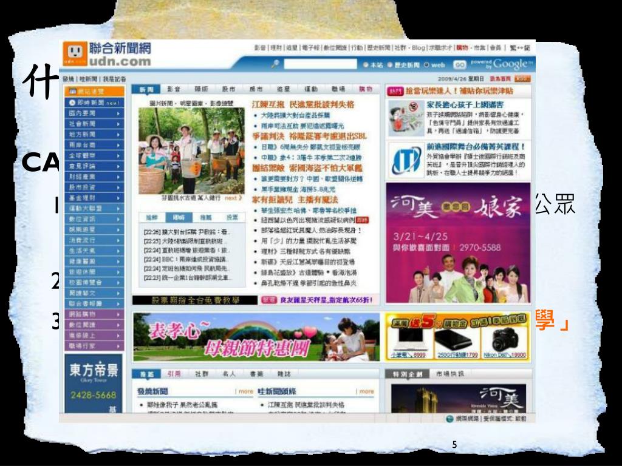The width and height of the screenshot is (622, 466).
Task: Click the 股票期指全台免費教學 black banner
Action: (195, 300)
